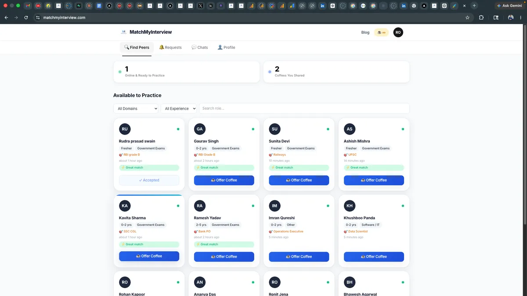This screenshot has height=296, width=527.
Task: Expand the All Domains dropdown
Action: point(136,108)
